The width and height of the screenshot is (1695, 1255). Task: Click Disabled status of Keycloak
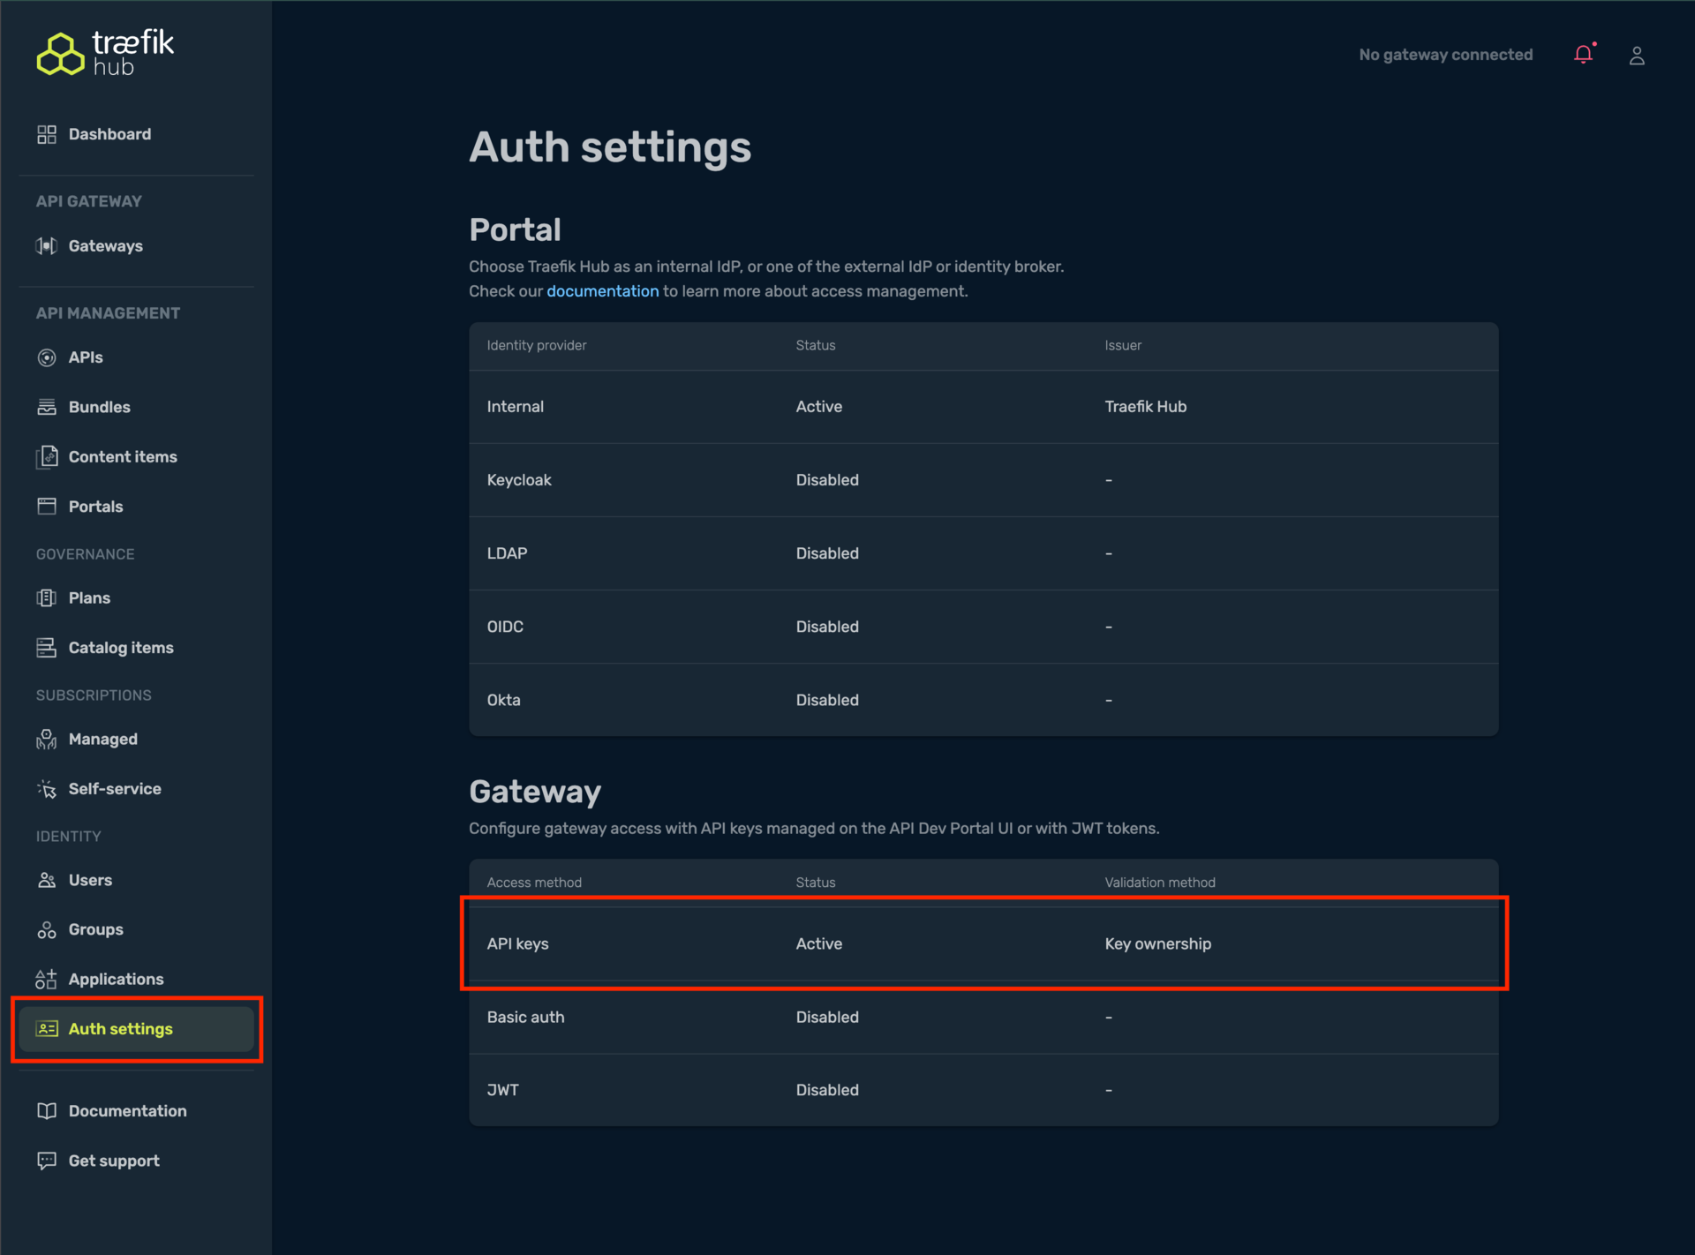(x=827, y=480)
